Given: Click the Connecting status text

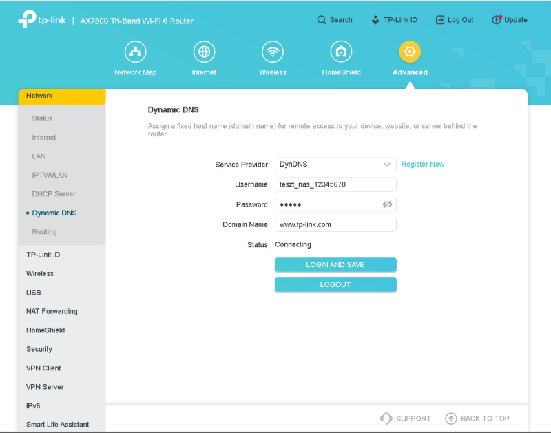Looking at the screenshot, I should point(293,245).
